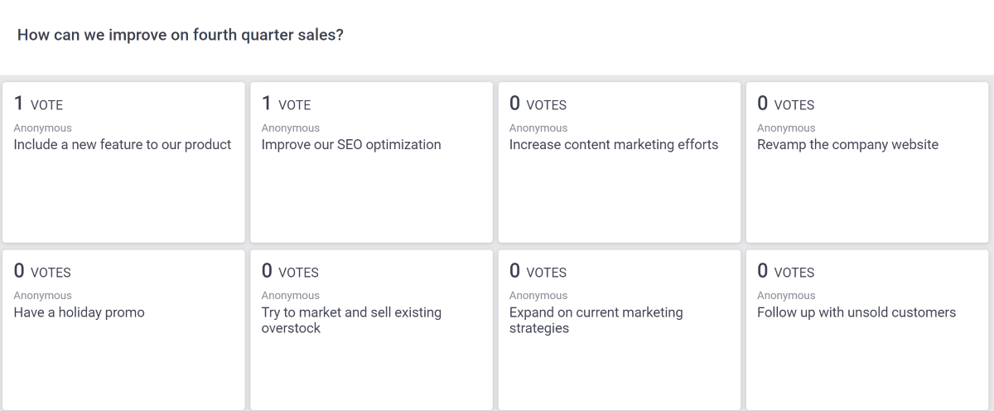
Task: Select the 'Include a new feature to our product' idea
Action: click(123, 145)
